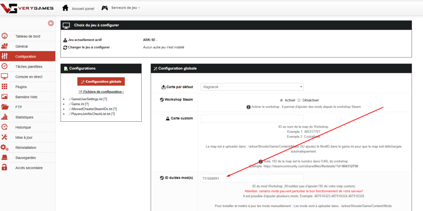Click the Accès secondaire lock icon
423x211 pixels.
[5, 167]
